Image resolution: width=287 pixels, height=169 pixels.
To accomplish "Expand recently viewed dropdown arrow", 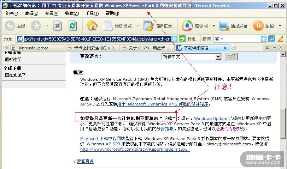I will click(x=137, y=26).
